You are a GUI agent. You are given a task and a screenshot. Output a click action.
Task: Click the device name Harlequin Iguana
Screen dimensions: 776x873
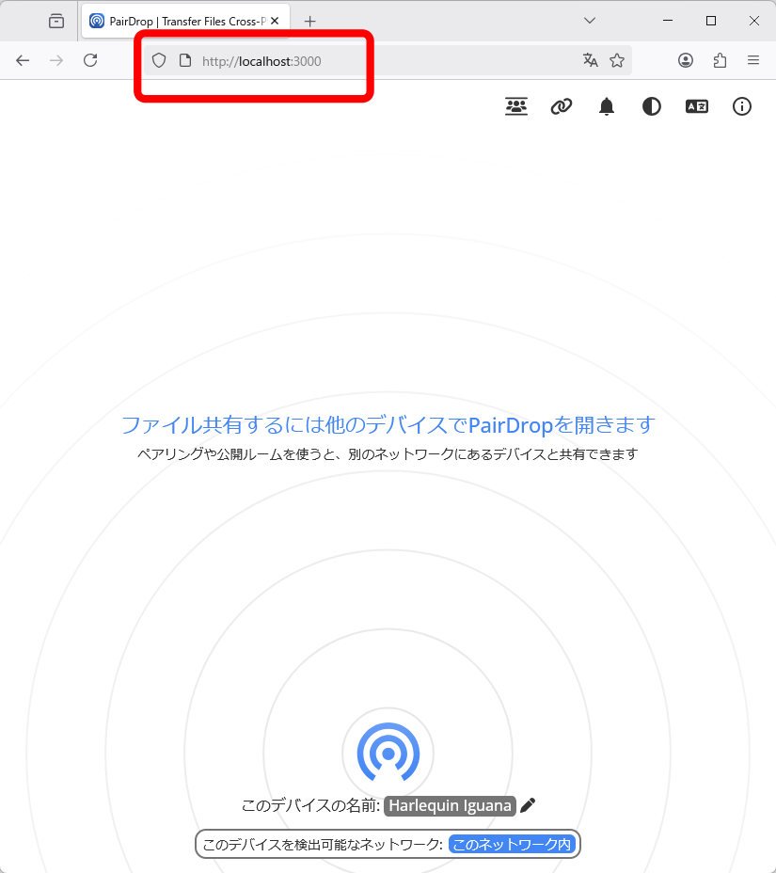(450, 805)
